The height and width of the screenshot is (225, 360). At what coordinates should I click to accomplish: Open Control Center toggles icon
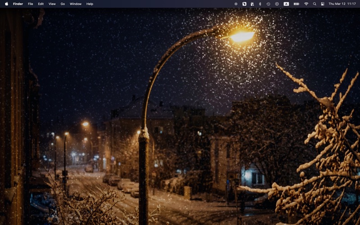pyautogui.click(x=323, y=4)
